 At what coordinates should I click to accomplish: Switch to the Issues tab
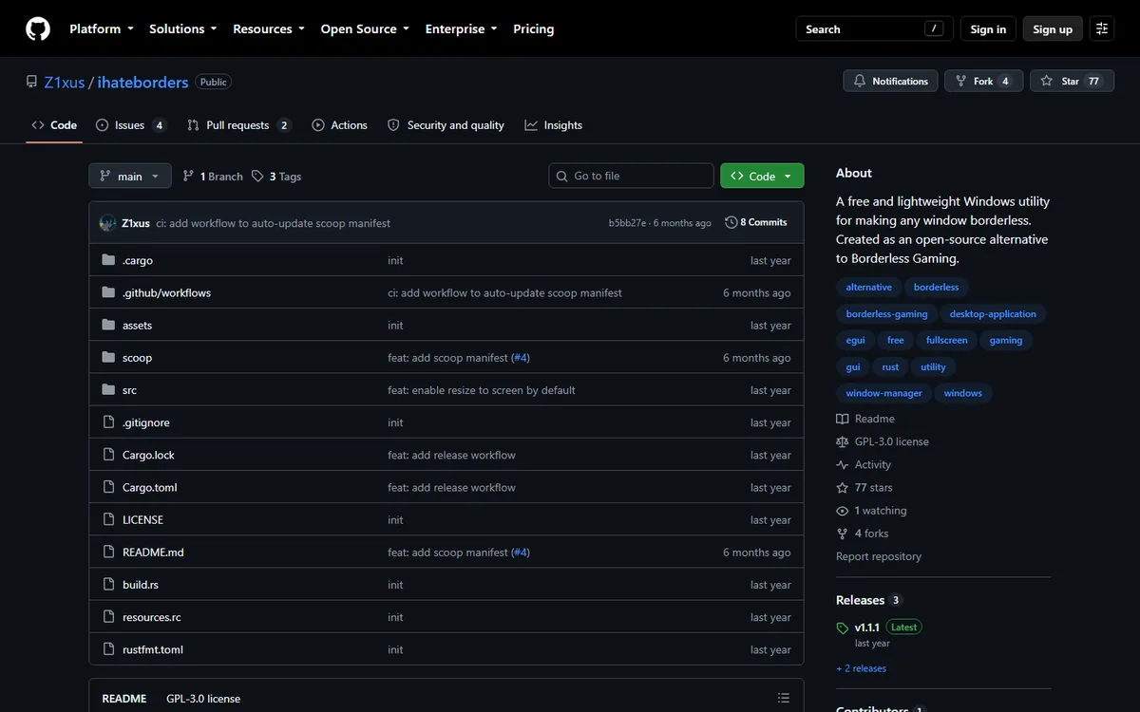[x=131, y=125]
